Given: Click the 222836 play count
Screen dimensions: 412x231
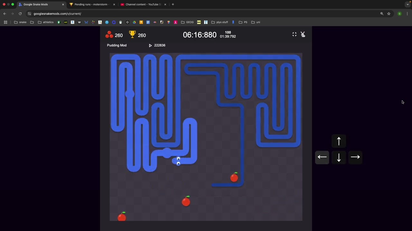Looking at the screenshot, I should click(160, 45).
